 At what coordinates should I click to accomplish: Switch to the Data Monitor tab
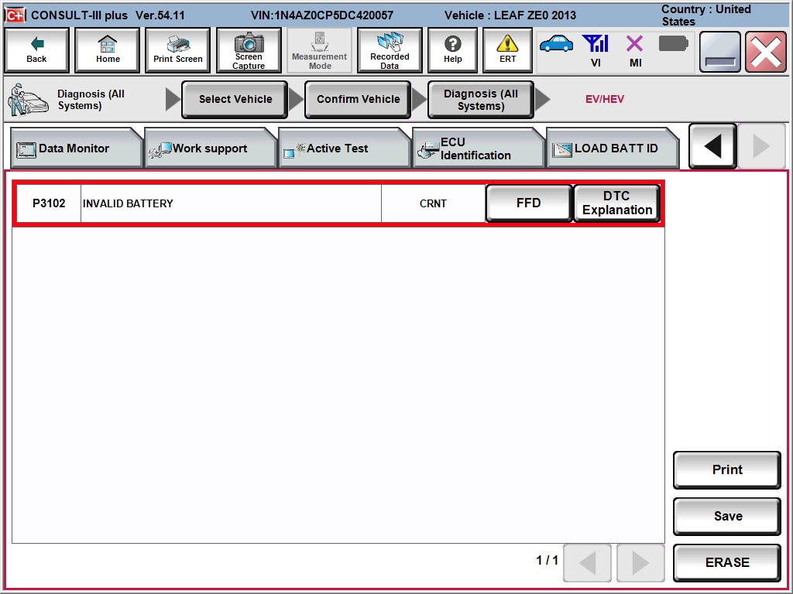point(74,148)
